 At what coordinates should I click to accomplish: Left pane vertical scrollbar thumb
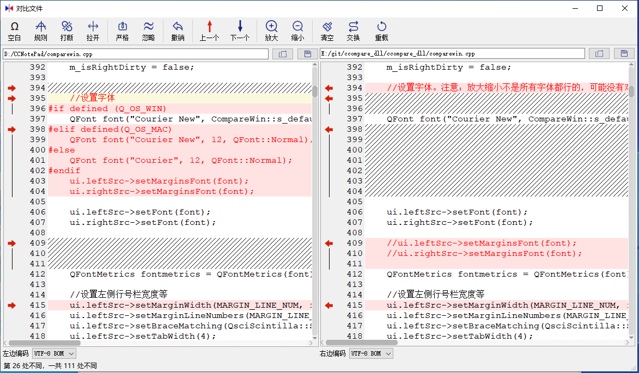pyautogui.click(x=315, y=91)
